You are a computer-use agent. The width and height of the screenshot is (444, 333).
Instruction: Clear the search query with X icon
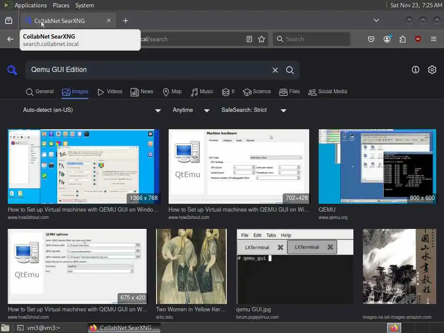[x=275, y=70]
